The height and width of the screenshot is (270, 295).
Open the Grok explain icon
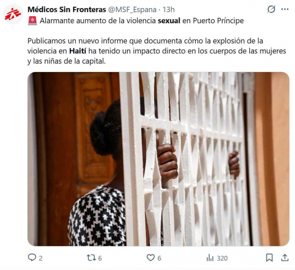click(271, 9)
